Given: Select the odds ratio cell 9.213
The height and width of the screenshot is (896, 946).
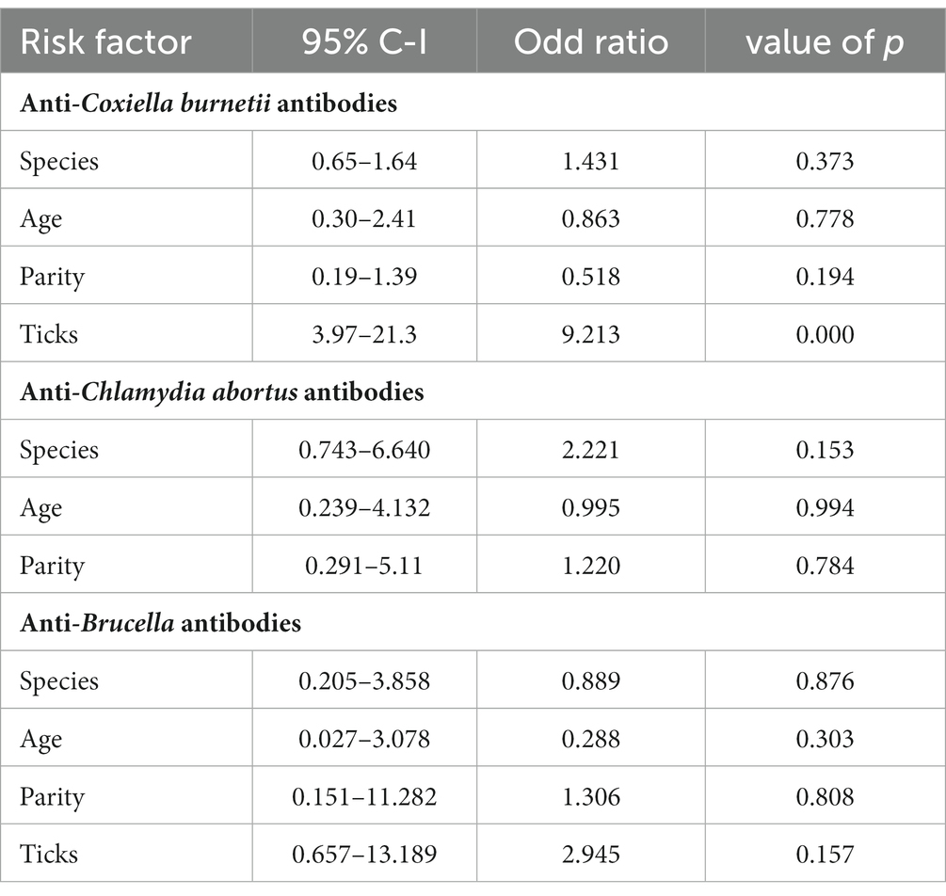Looking at the screenshot, I should click(x=590, y=333).
